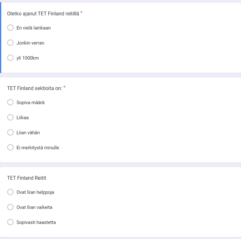Click the 'Ei merkitystä minulle' label text
This screenshot has width=241, height=239.
38,148
